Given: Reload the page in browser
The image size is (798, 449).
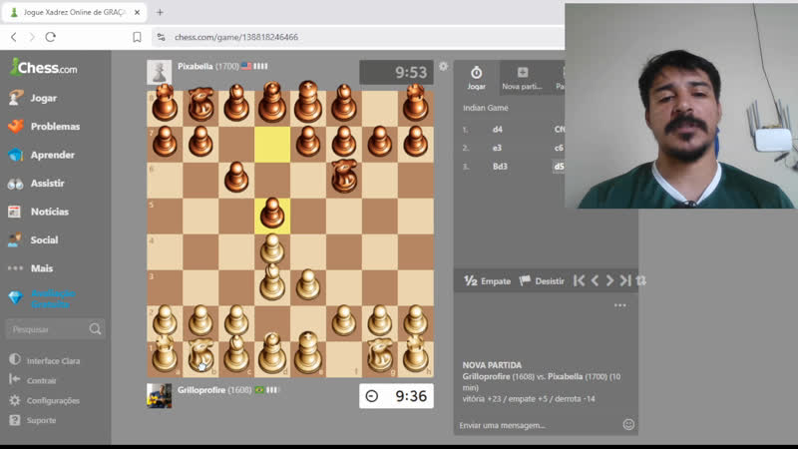Looking at the screenshot, I should pos(51,37).
